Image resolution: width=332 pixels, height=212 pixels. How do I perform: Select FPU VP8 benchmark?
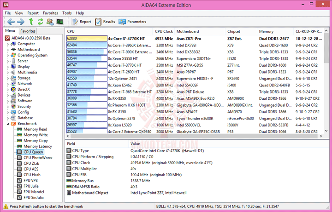[x=30, y=181]
